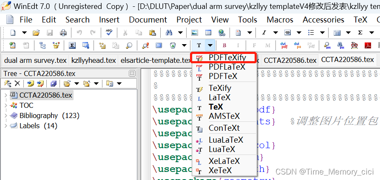Click the Insert picture icon
380x180 pixels.
coord(194,32)
